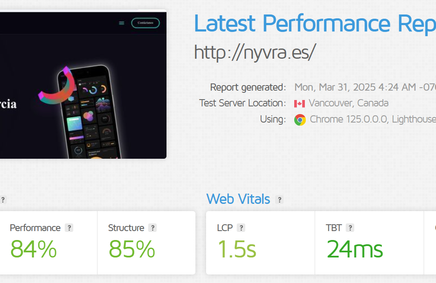
Task: Click the Latest Performance Report heading
Action: tap(315, 24)
